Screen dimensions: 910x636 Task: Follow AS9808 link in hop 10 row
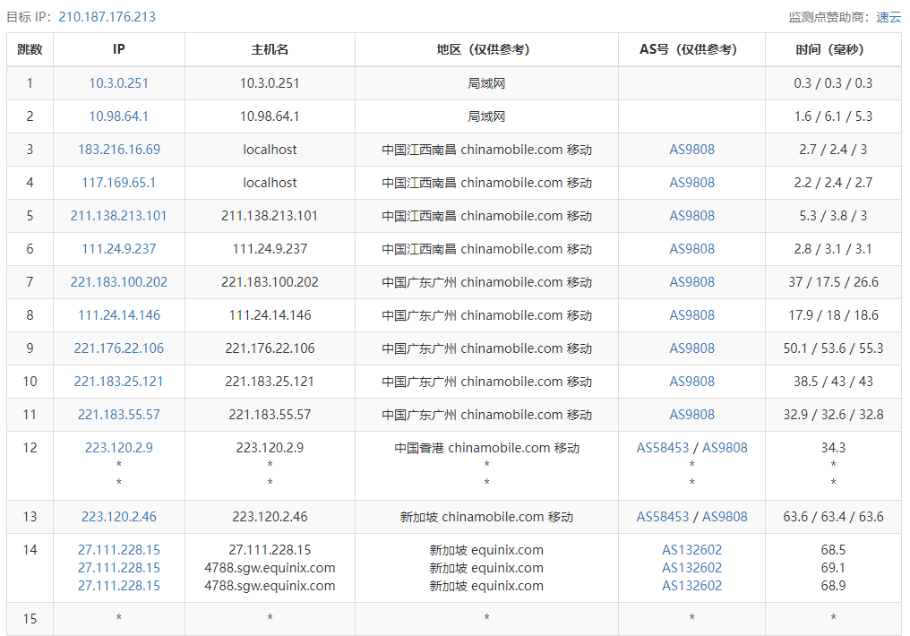(x=691, y=381)
